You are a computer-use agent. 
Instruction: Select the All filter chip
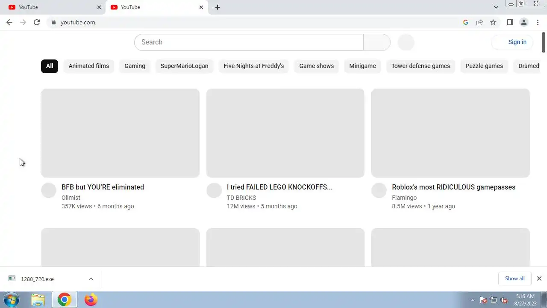(x=50, y=66)
